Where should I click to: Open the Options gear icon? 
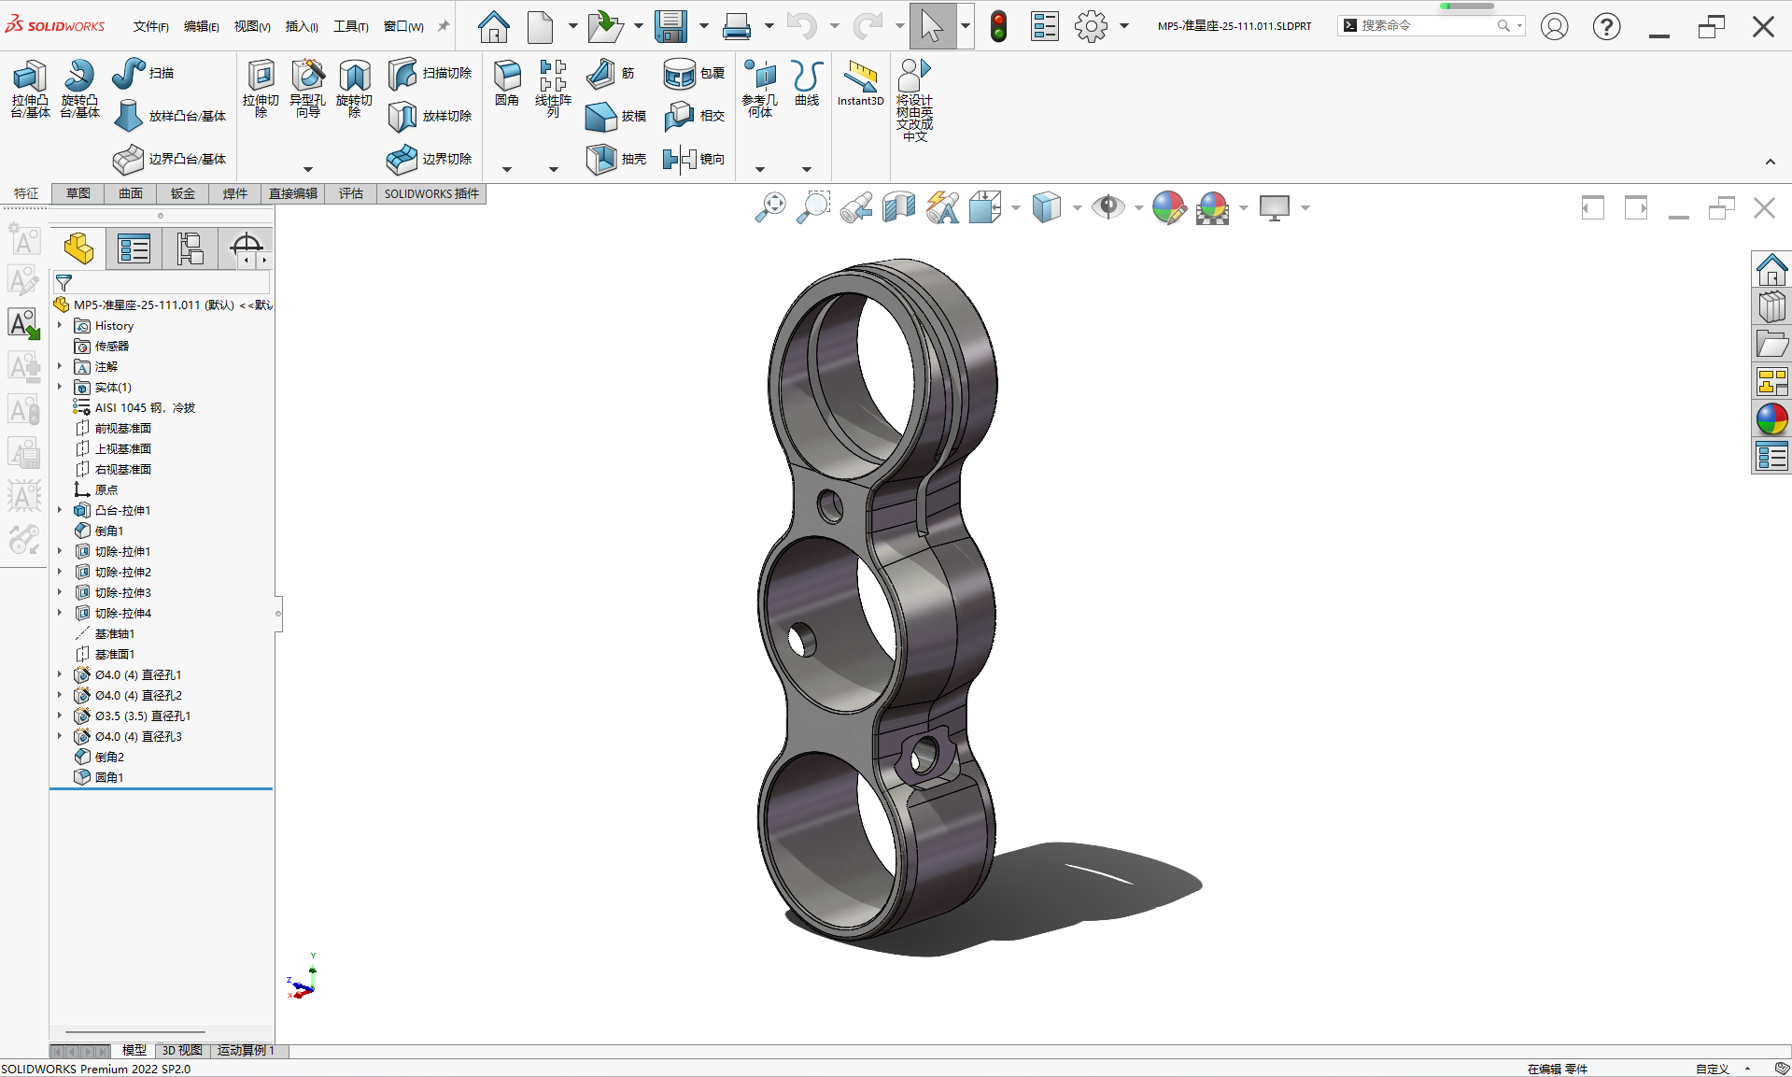1091,26
